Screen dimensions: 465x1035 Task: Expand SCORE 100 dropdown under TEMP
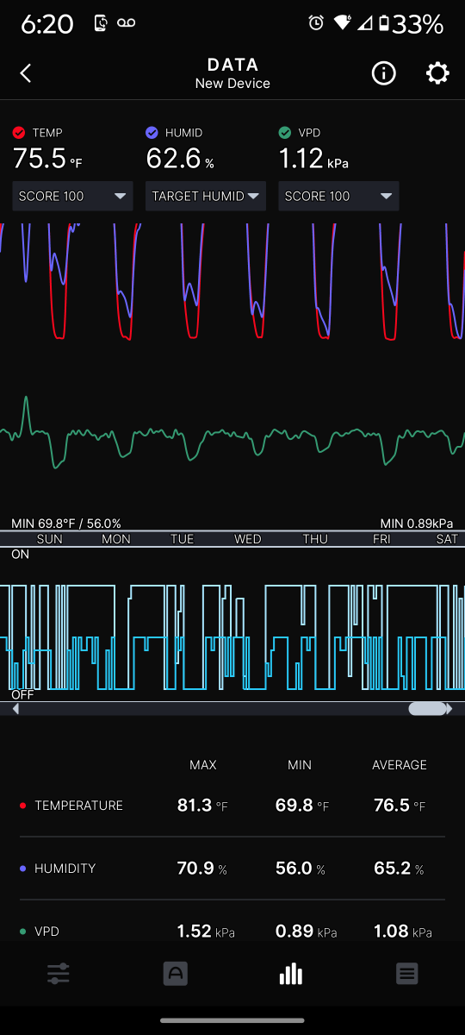[x=73, y=196]
